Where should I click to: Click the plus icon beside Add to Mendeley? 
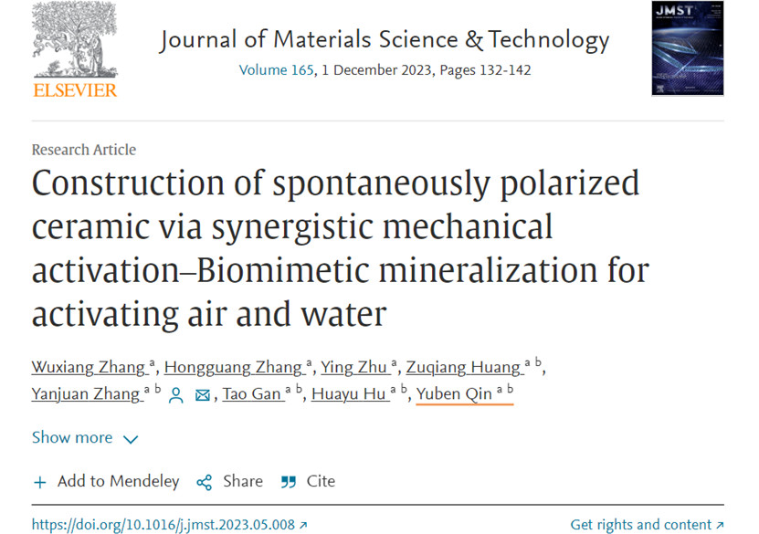tap(40, 482)
